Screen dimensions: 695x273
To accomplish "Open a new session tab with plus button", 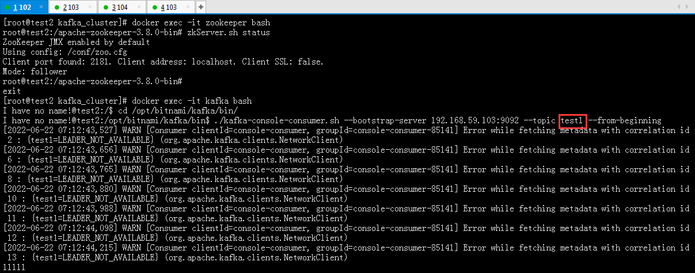I will pyautogui.click(x=200, y=7).
